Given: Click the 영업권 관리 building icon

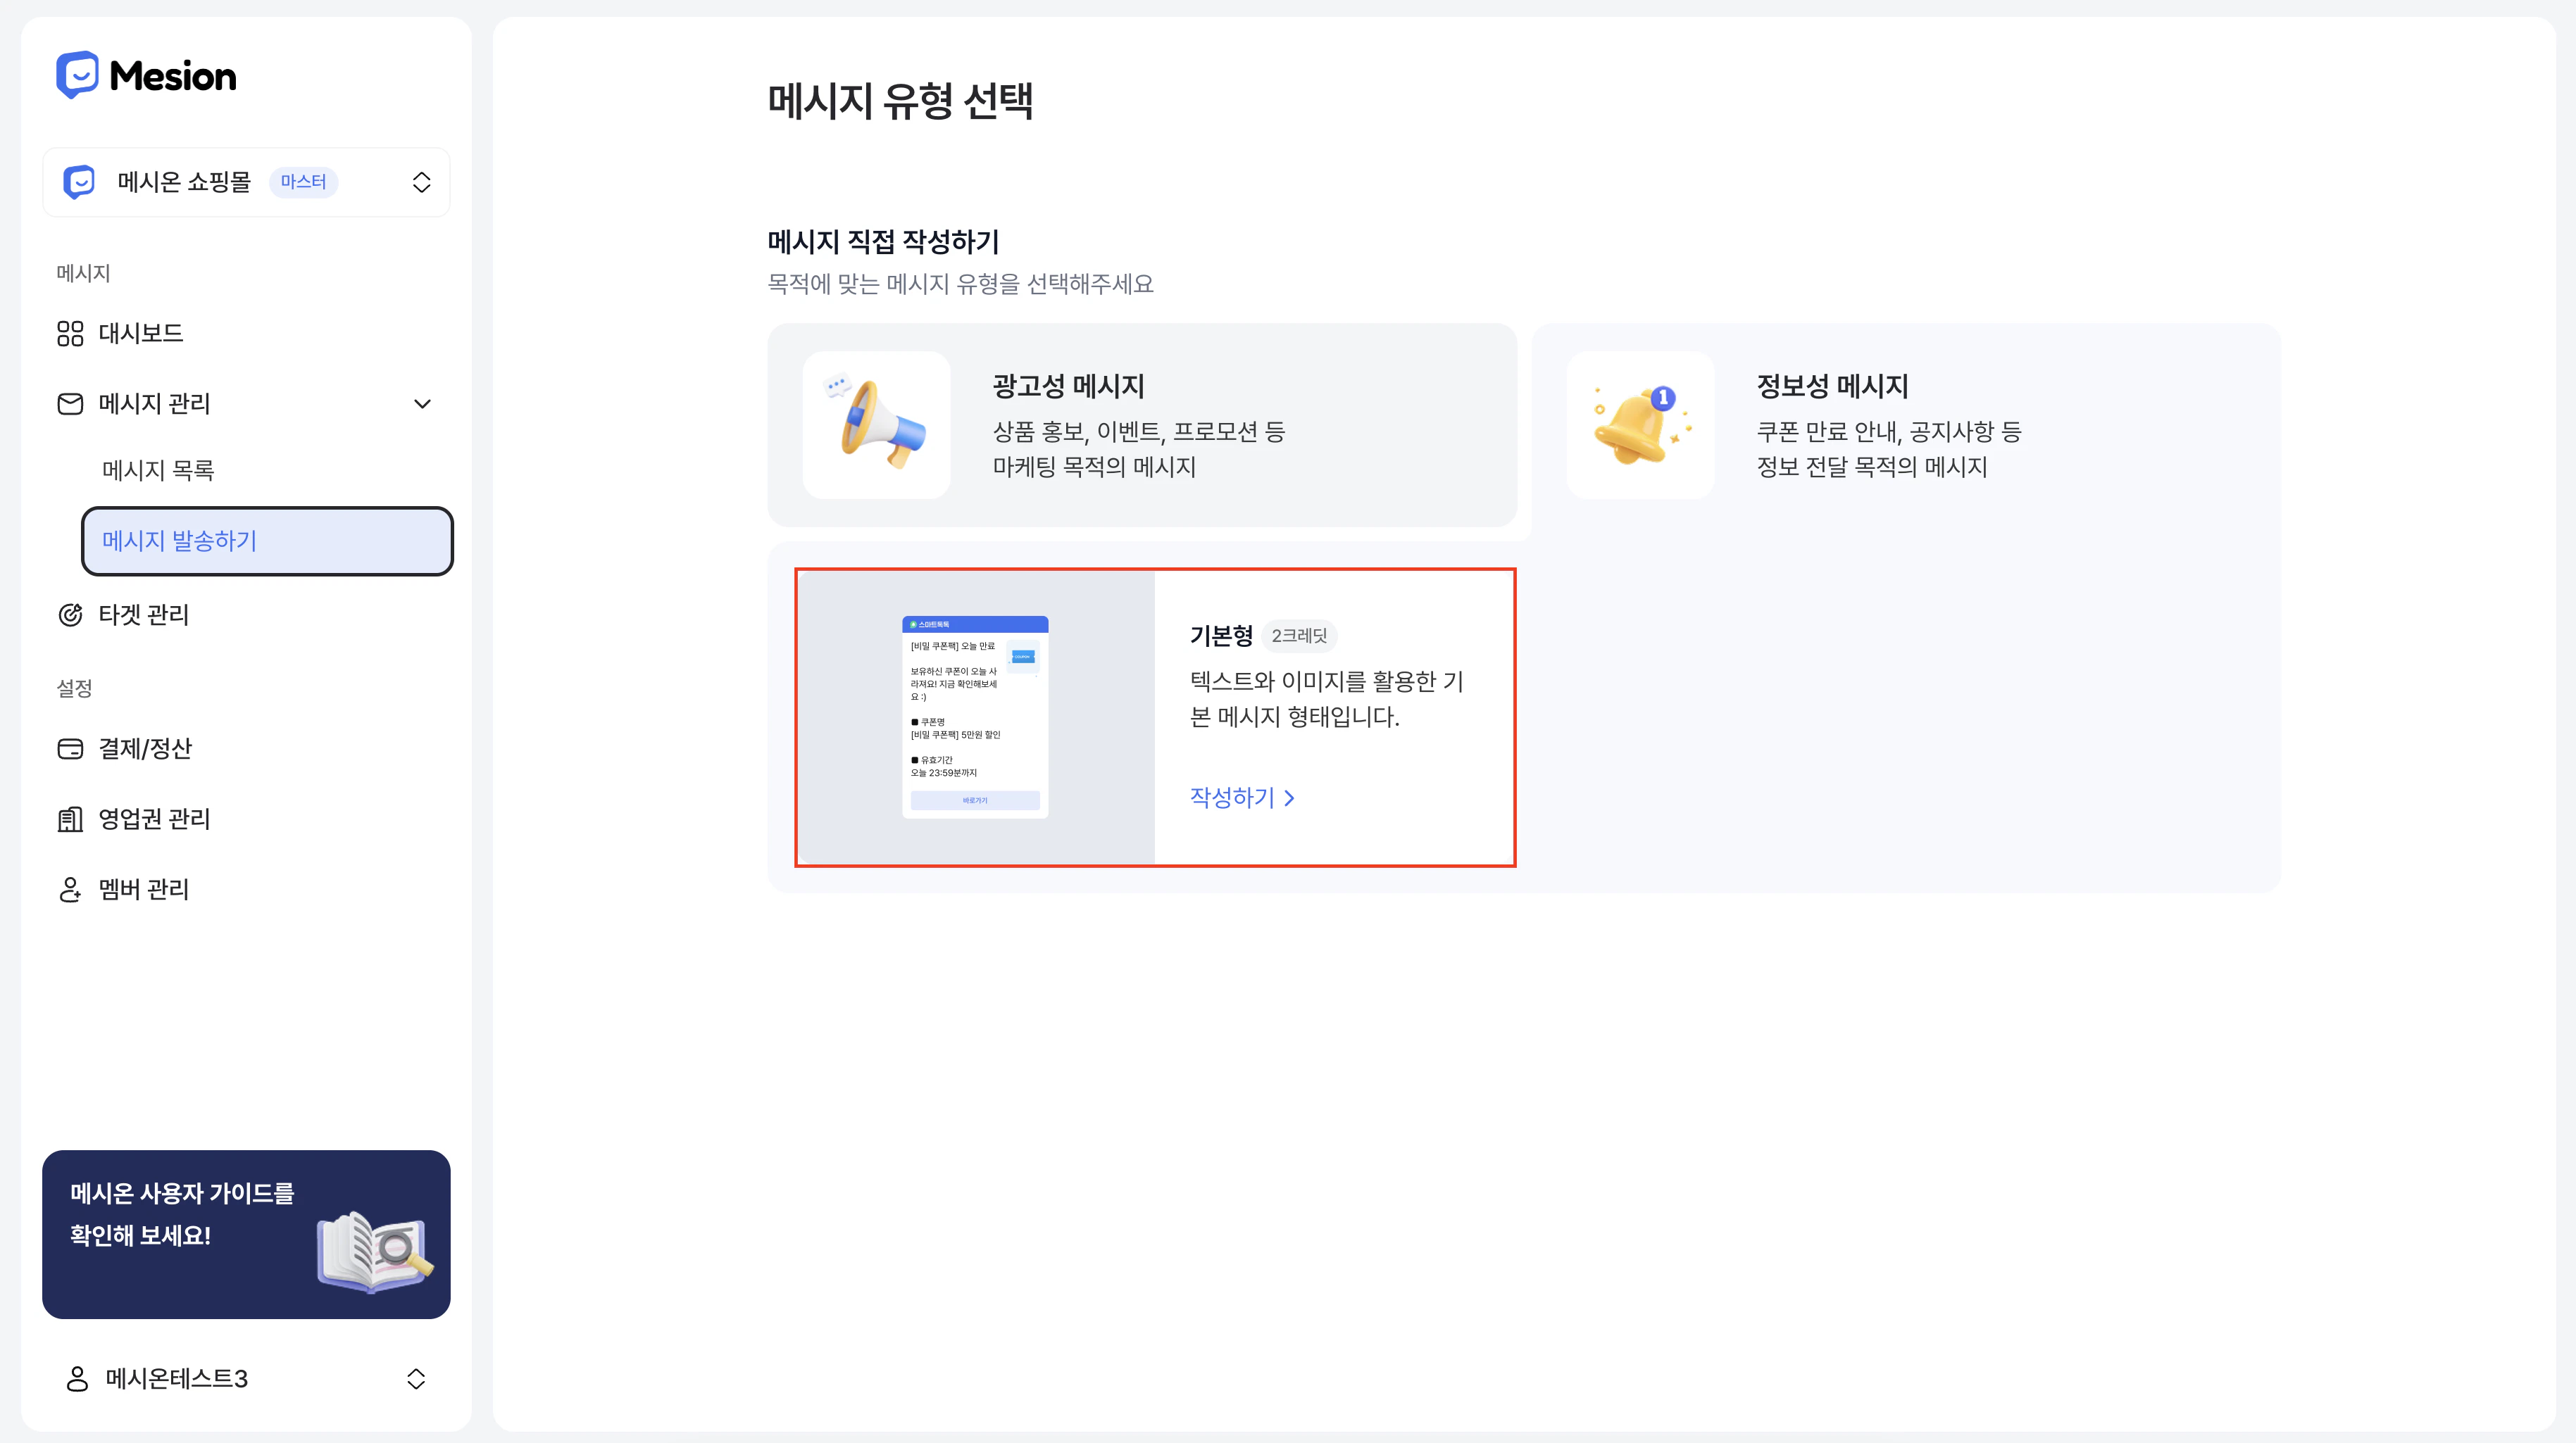Looking at the screenshot, I should point(69,819).
